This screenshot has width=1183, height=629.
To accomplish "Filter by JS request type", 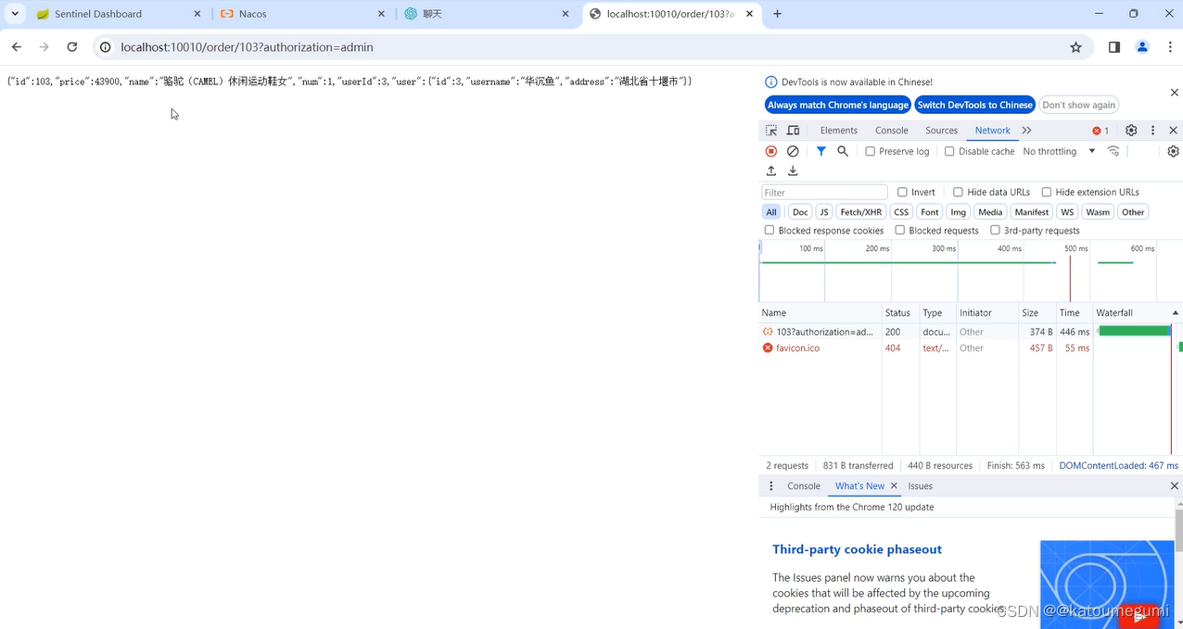I will coord(824,212).
